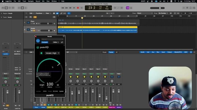197x110 pixels.
Task: Click the pureEQ insert slot in inspector
Action: 6,54
